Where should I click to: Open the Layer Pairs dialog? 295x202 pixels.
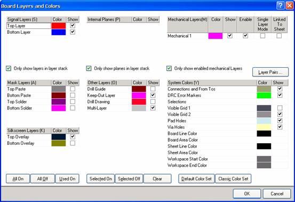coord(270,72)
